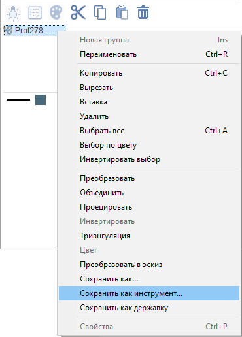The height and width of the screenshot is (337, 242).
Task: Choose Сохранить как державку entry
Action: tap(149, 308)
